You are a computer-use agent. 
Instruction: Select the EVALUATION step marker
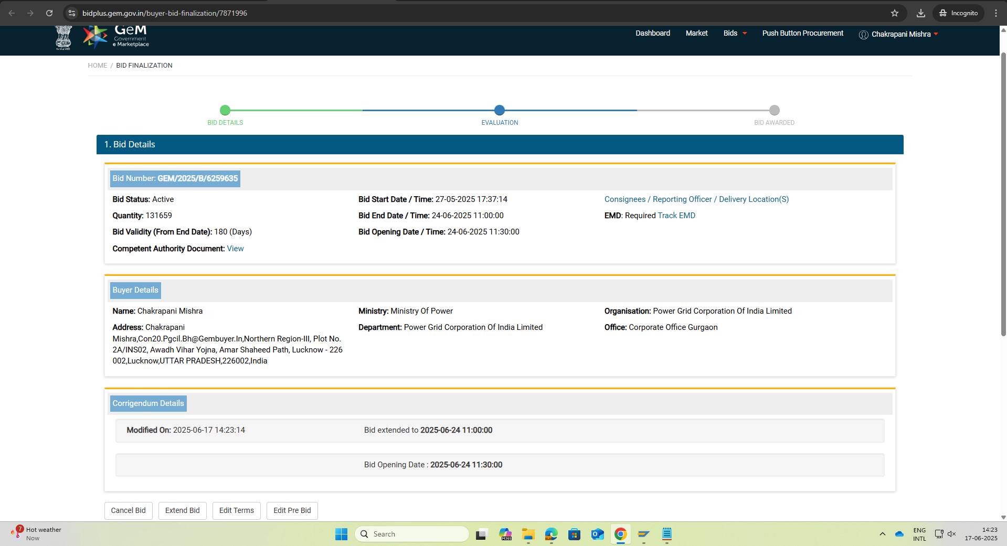tap(500, 110)
